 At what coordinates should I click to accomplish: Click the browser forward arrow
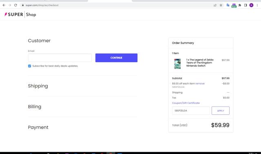tap(10, 5)
